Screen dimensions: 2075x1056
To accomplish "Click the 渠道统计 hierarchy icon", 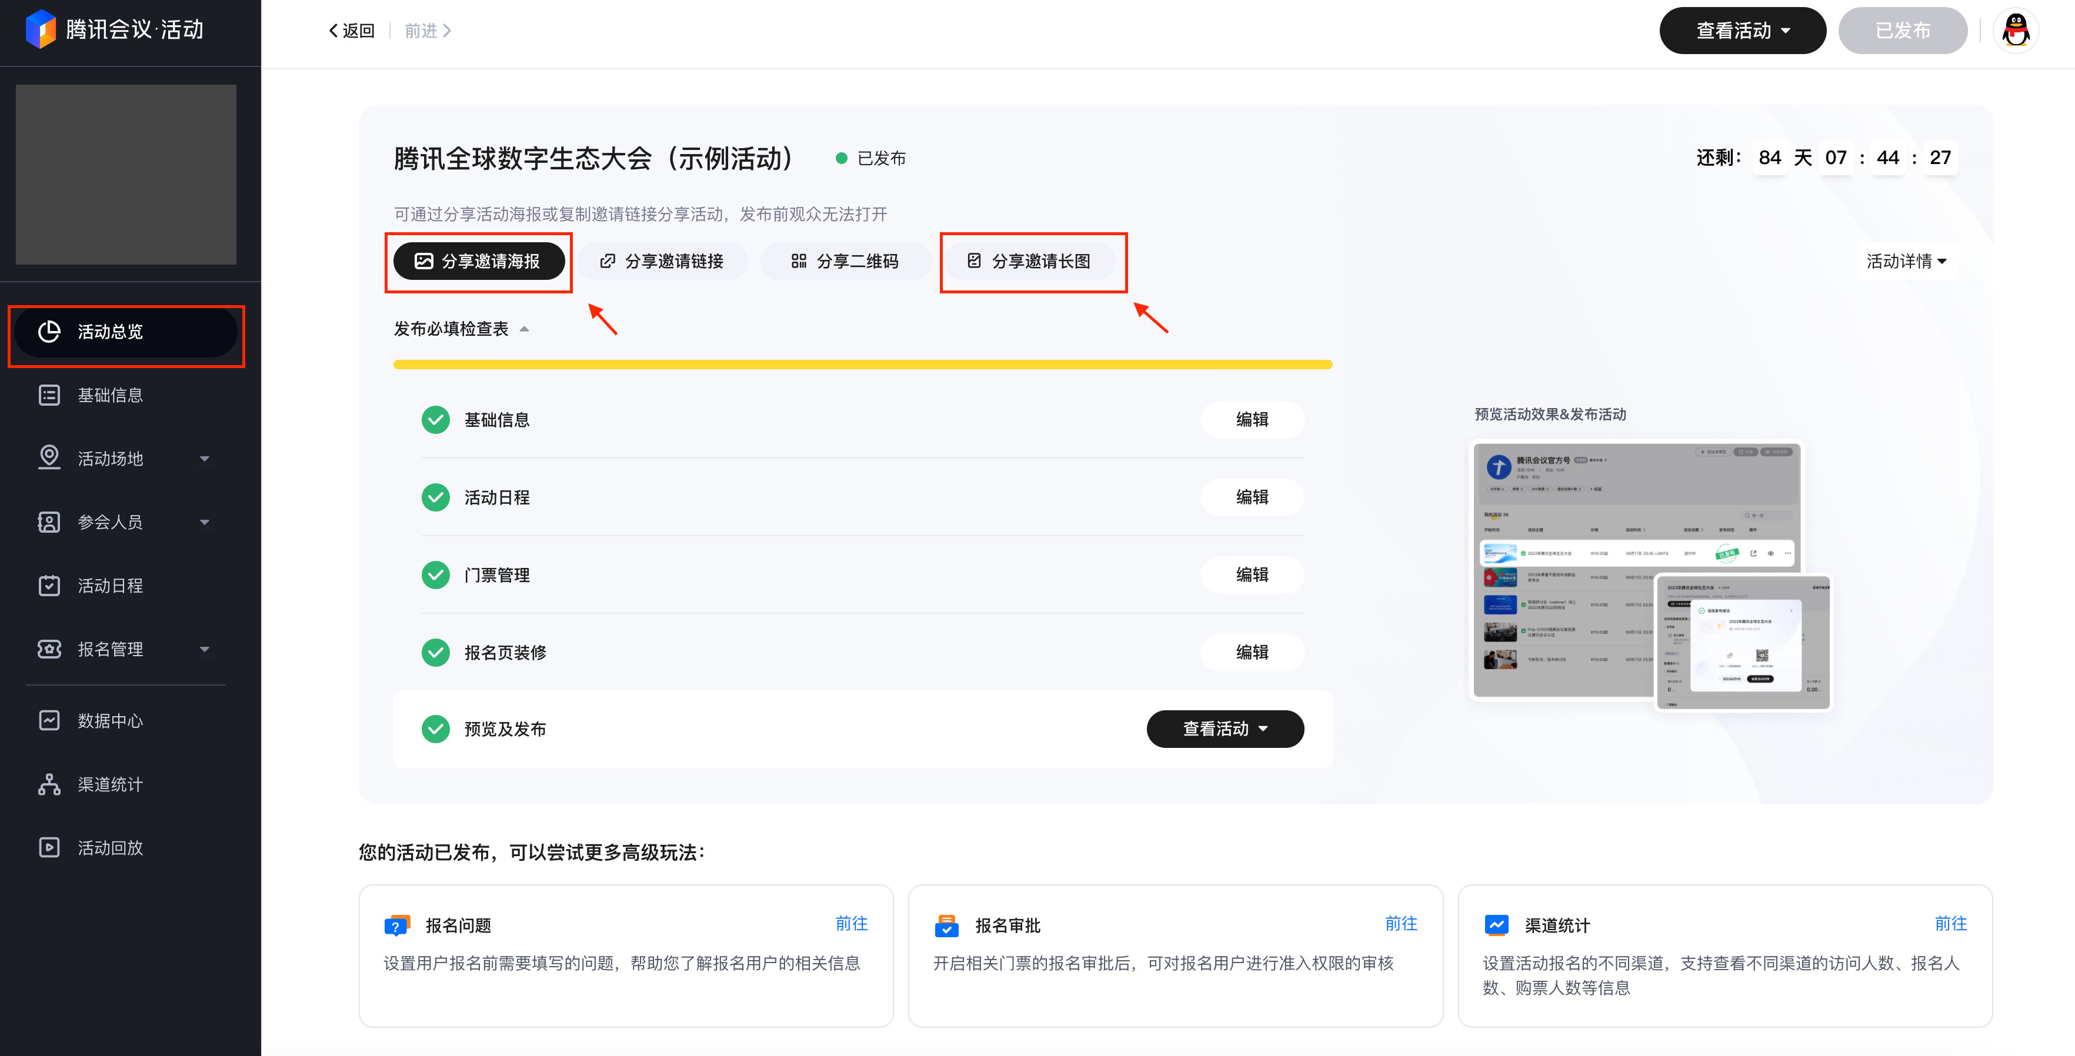I will [49, 784].
